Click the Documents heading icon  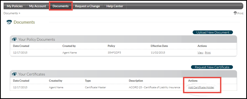9,22
